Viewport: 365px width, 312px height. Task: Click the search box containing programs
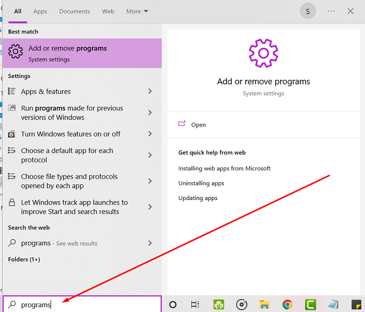82,304
